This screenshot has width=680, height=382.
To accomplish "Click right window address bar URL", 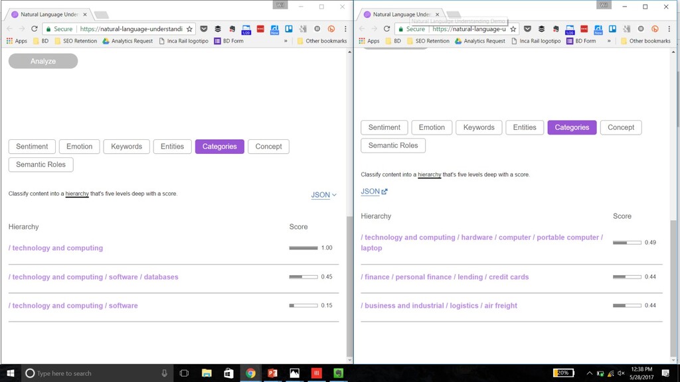I will tap(469, 29).
